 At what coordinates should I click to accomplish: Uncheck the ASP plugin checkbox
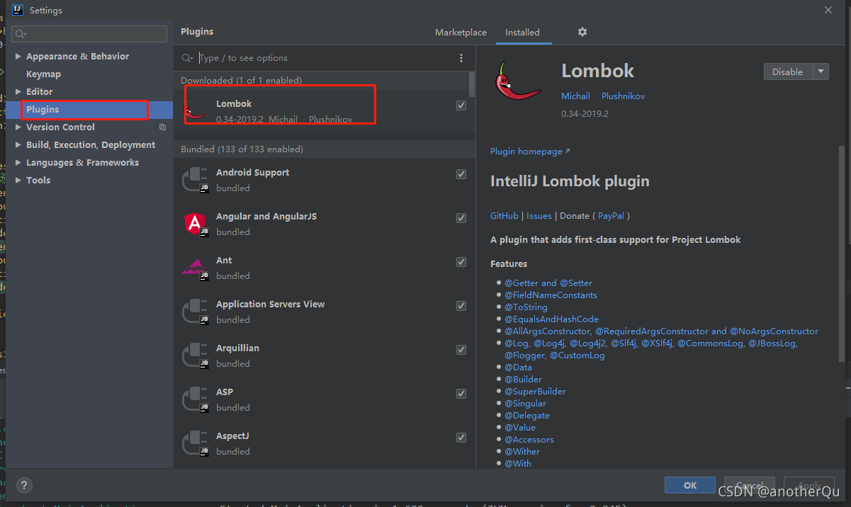coord(461,394)
